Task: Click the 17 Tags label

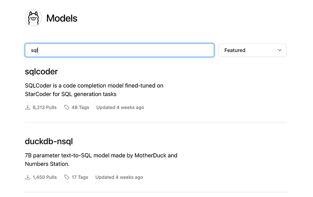Action: click(80, 177)
